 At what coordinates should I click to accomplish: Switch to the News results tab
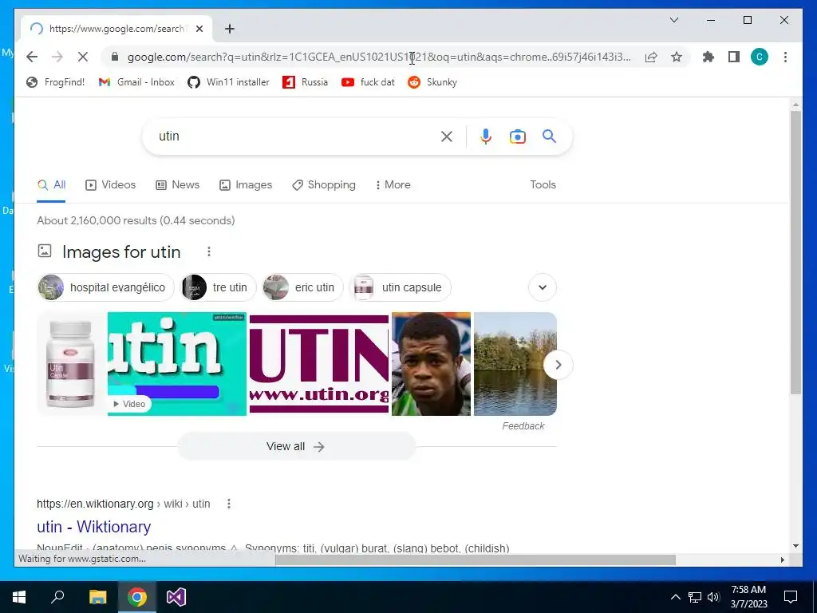coord(178,184)
